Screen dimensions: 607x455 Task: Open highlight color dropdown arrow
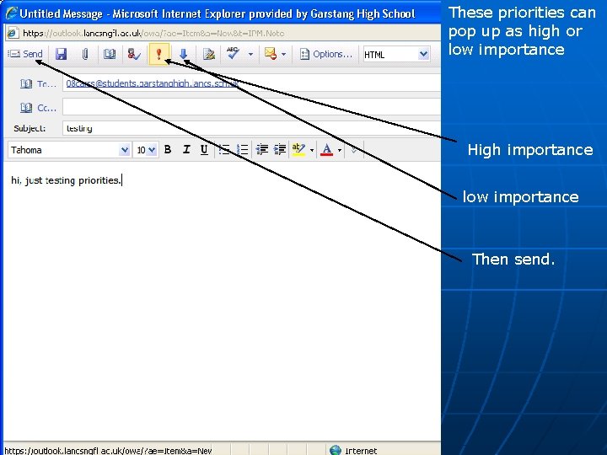pos(312,150)
